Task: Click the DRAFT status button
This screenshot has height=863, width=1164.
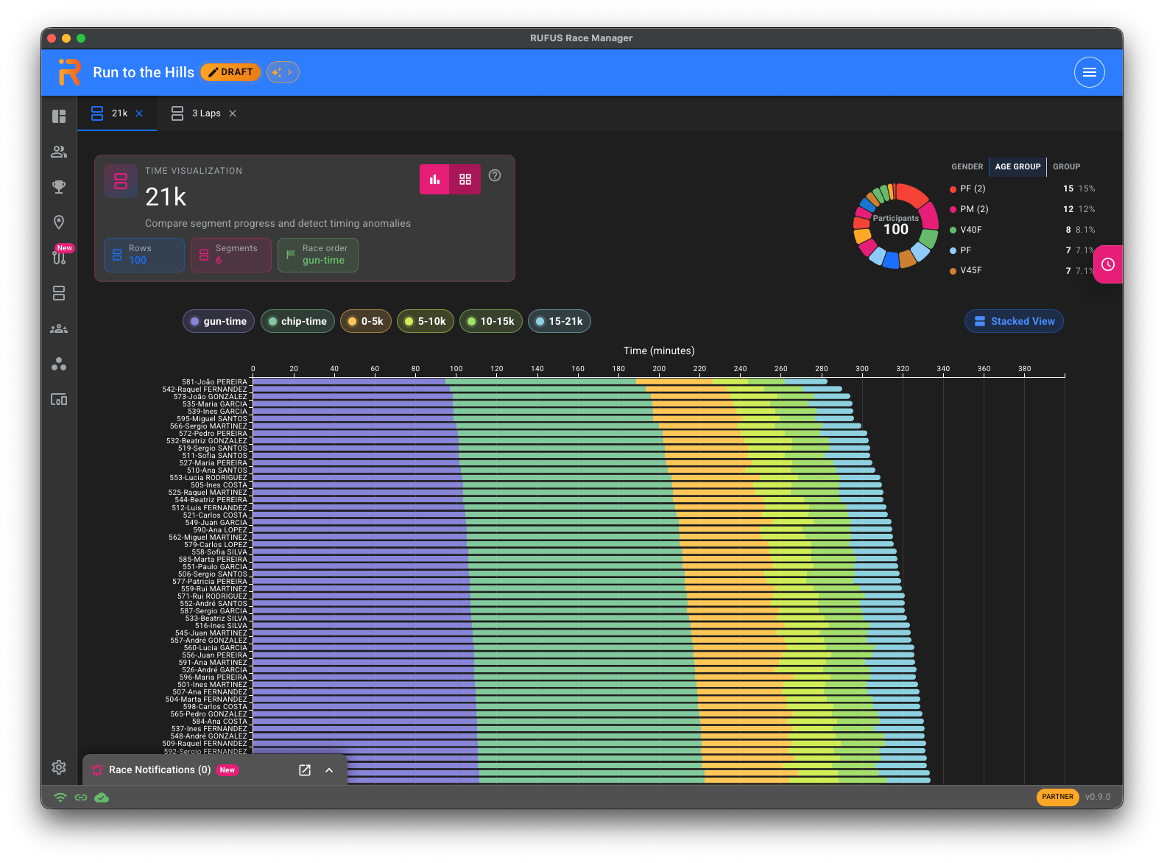Action: point(230,72)
